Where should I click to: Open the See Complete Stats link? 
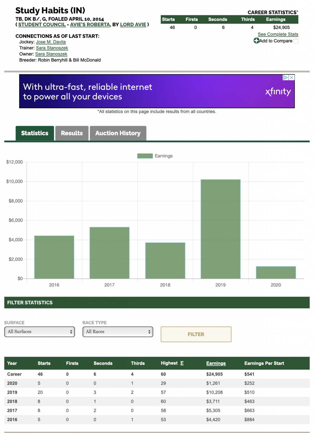pos(278,34)
